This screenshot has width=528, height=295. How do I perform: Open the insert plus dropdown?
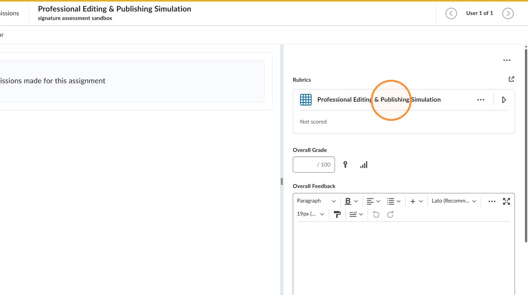point(416,201)
